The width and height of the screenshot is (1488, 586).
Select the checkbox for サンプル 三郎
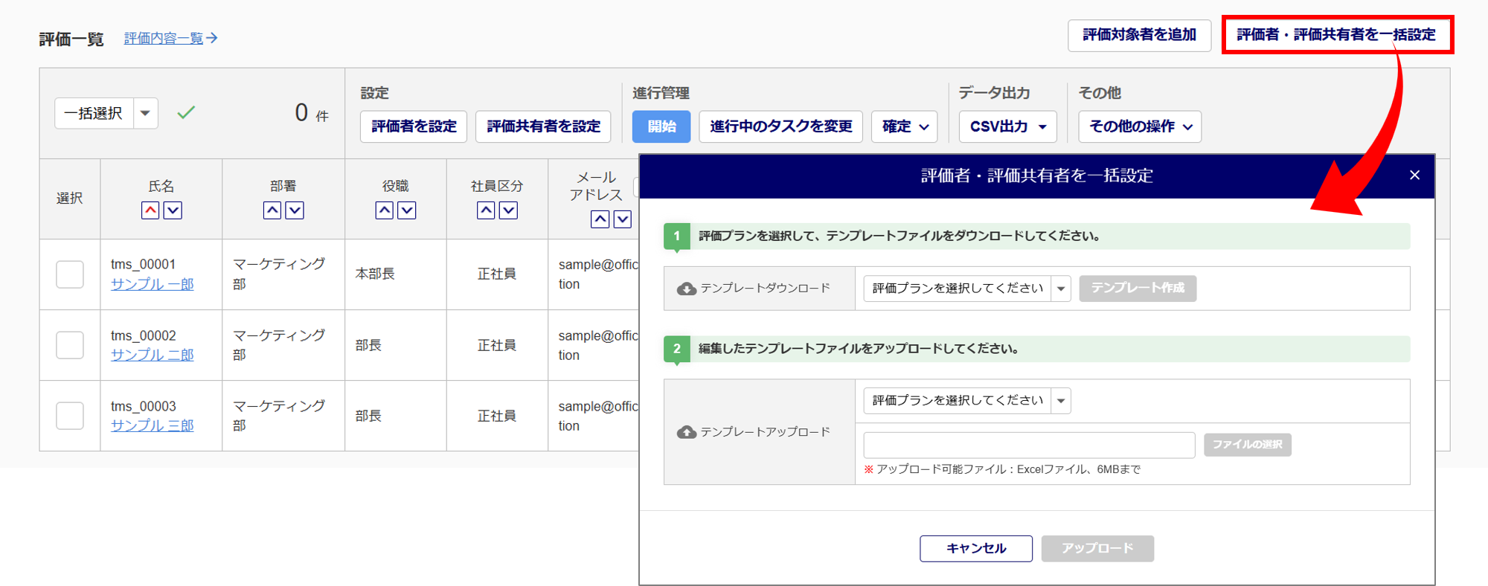tap(70, 416)
